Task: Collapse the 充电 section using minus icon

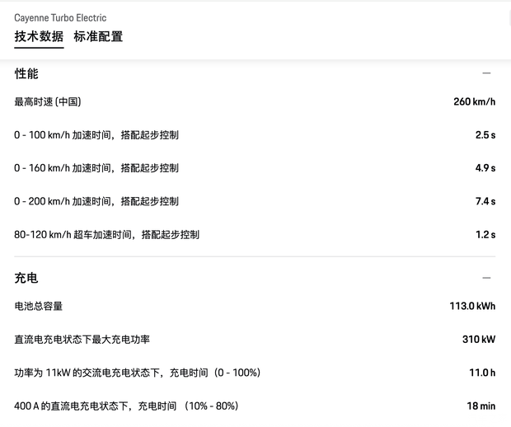Action: [486, 278]
